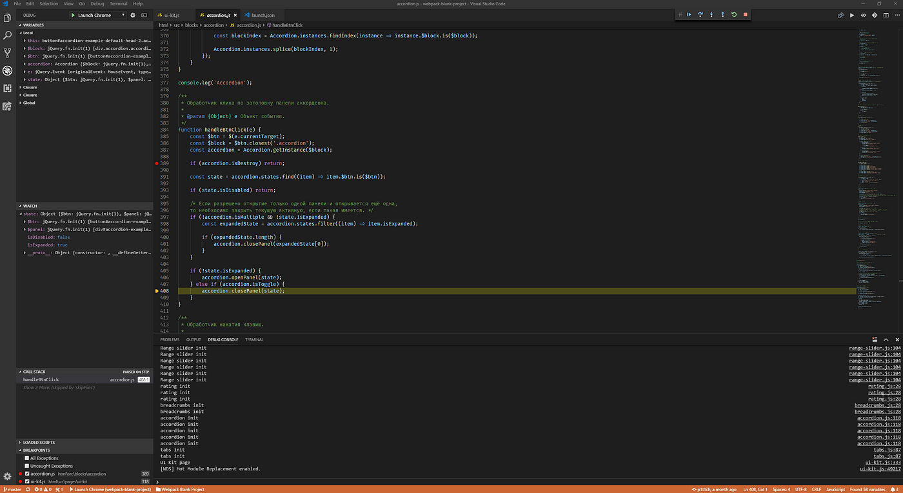Switch to the ui-kit.js editor tab
The height and width of the screenshot is (493, 903).
[x=175, y=15]
